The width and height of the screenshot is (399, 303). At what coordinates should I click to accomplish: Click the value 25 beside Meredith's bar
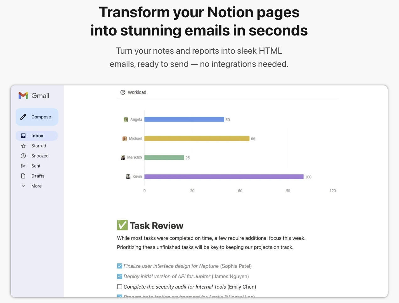tap(188, 158)
